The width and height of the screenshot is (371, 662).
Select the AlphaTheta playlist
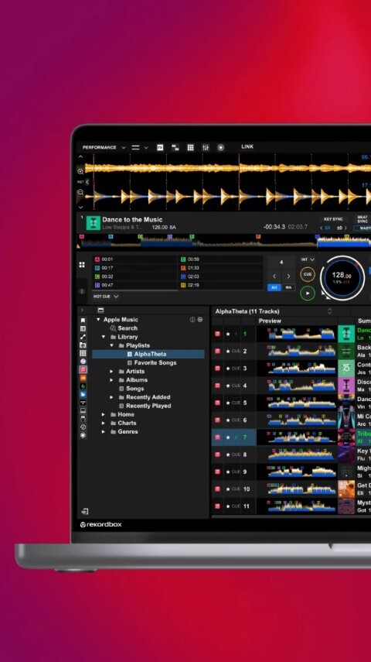[148, 354]
